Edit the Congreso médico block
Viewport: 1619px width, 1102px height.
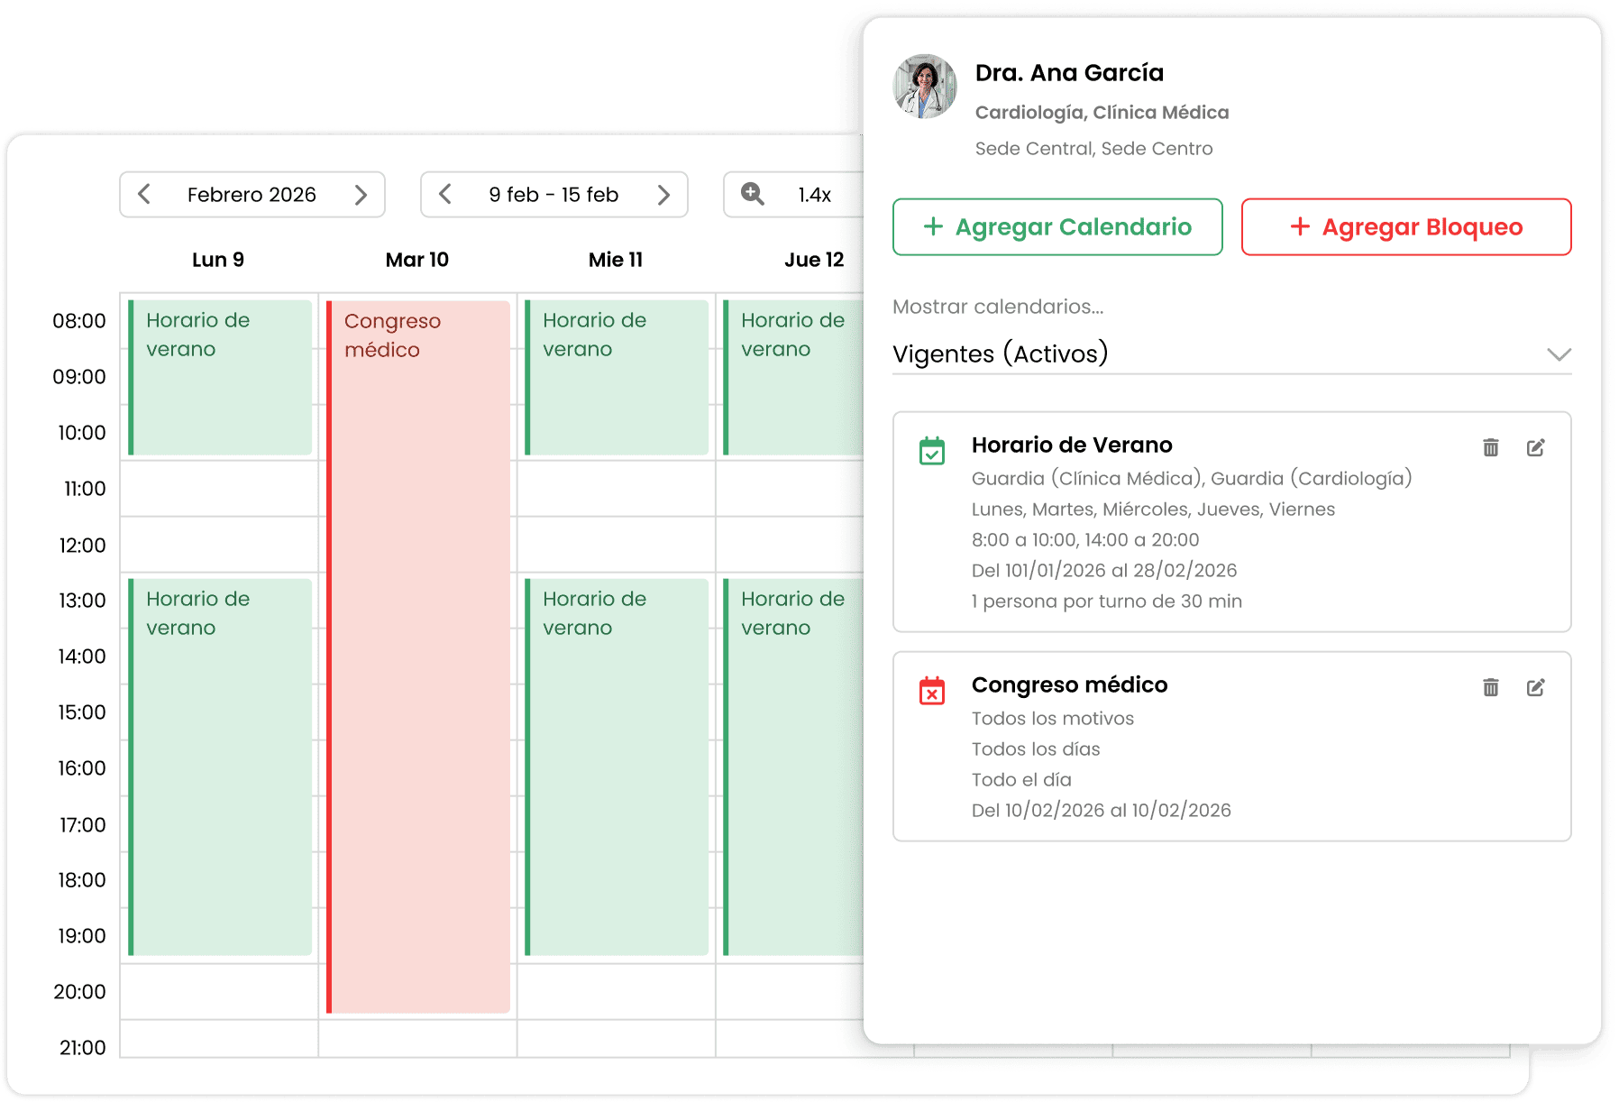(x=1535, y=687)
